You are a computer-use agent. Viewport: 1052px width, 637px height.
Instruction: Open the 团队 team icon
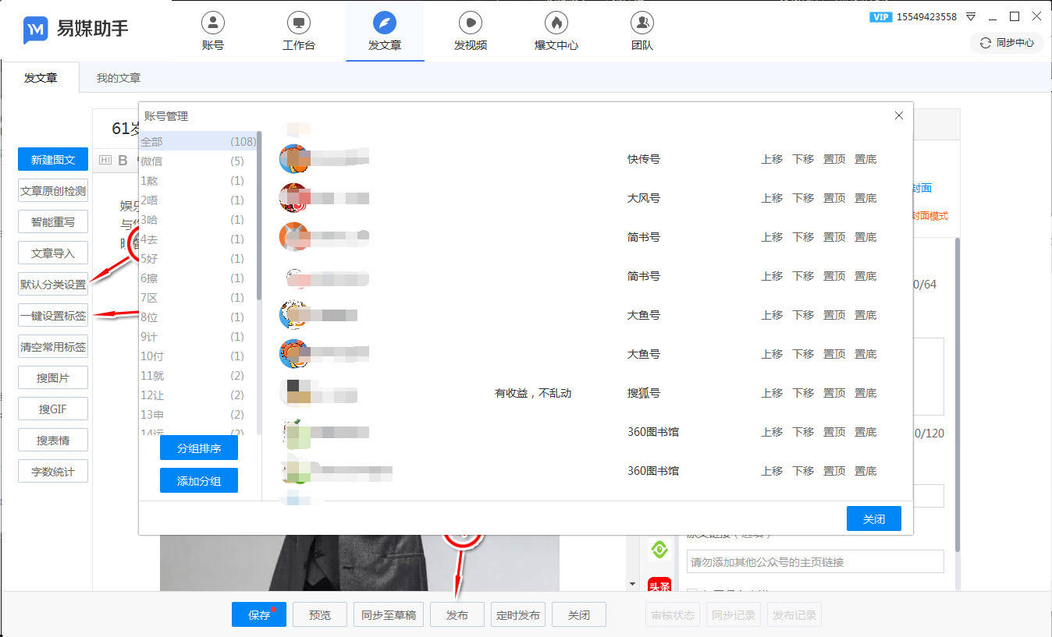coord(642,22)
